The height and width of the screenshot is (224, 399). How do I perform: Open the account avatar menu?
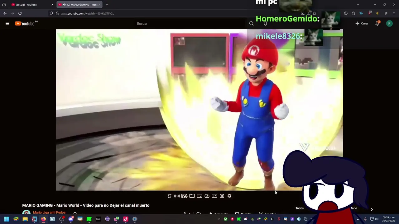pos(389,23)
